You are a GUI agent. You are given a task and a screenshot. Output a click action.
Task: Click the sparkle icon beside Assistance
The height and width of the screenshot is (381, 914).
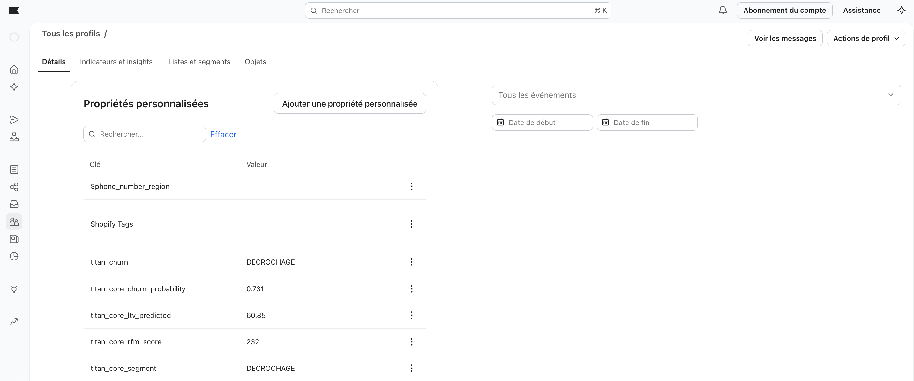pyautogui.click(x=901, y=10)
